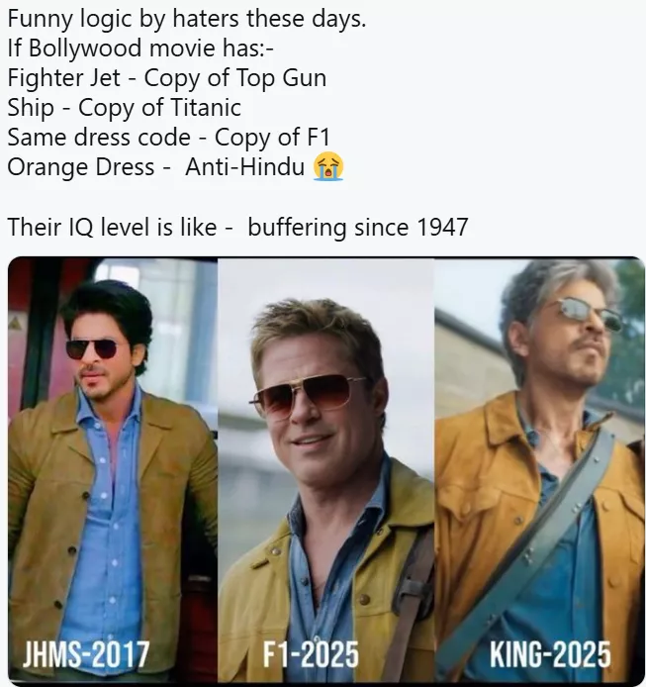Select the 'Fighter Jet - Copy of Top Gun' line
646x687 pixels.
[x=167, y=78]
